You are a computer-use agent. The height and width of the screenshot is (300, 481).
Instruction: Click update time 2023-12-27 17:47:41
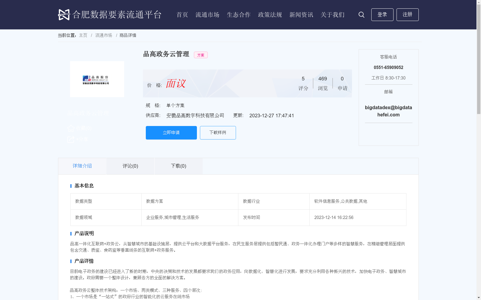(271, 115)
